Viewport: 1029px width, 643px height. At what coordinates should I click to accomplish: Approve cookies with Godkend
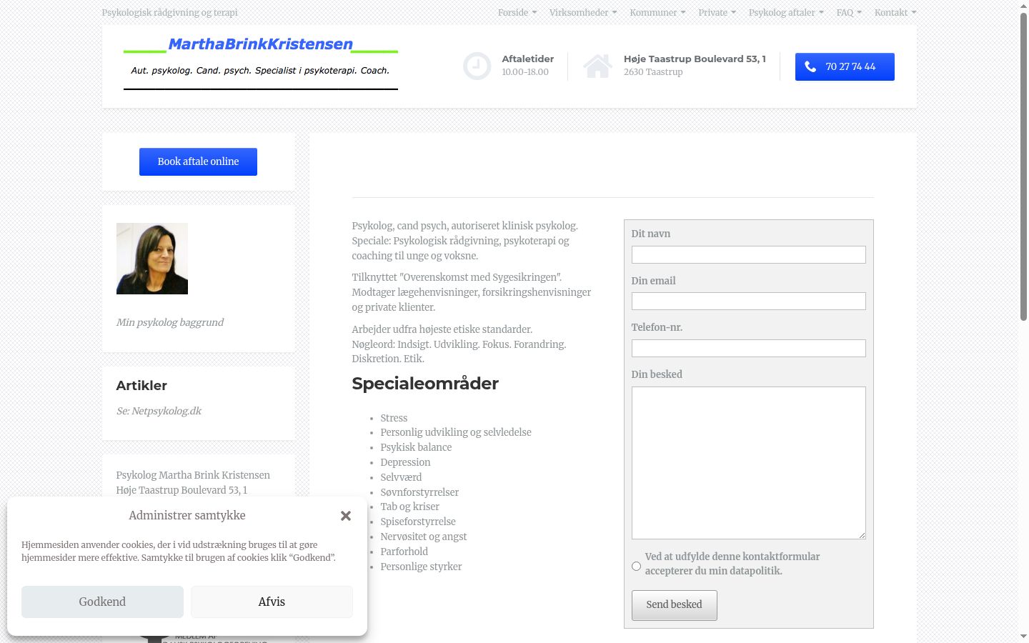pyautogui.click(x=102, y=602)
